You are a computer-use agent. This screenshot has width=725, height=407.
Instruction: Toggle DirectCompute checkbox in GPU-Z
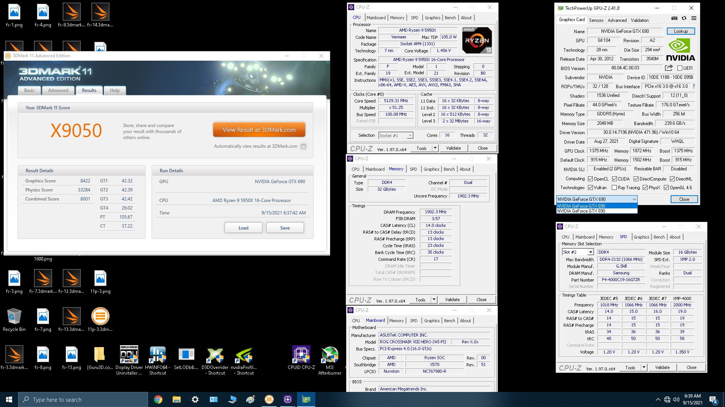pyautogui.click(x=636, y=179)
